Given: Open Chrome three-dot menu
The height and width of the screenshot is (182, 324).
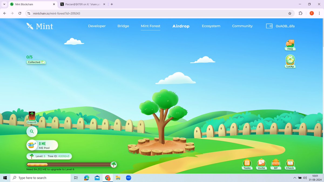Looking at the screenshot, I should (x=319, y=13).
